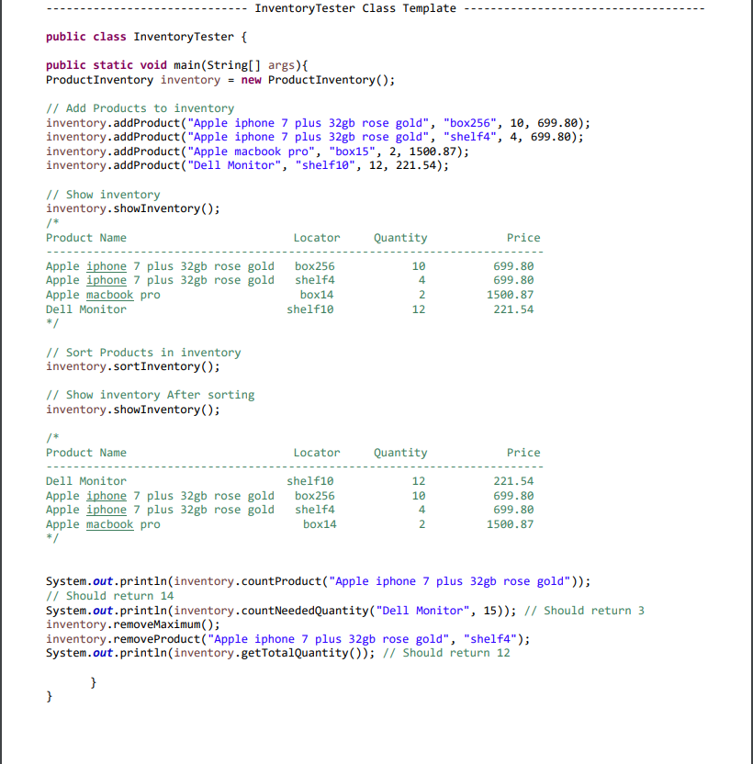Click the 'Add Products to inventory' comment
Viewport: 753px width, 764px height.
(140, 108)
